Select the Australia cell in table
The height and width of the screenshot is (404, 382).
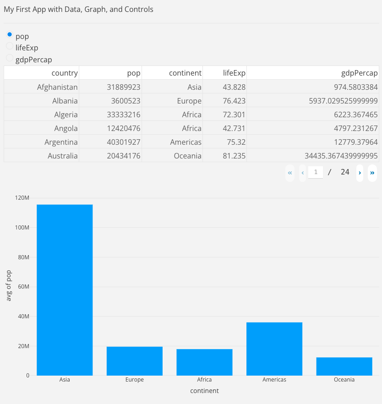tap(62, 155)
